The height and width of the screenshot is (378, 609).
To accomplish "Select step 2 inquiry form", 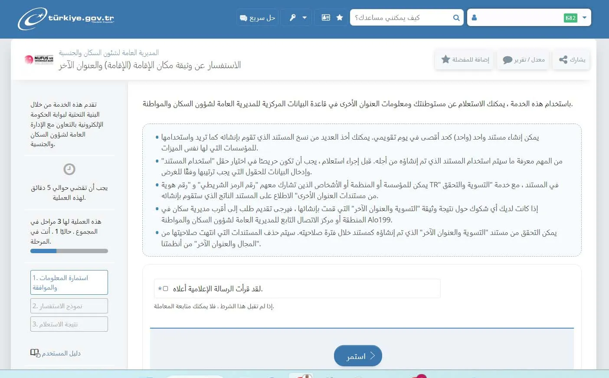I will coord(69,306).
